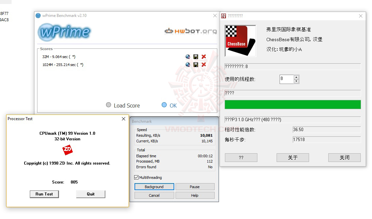Click the 32M - 9.064 sec score entry
The image size is (372, 219).
[x=59, y=57]
